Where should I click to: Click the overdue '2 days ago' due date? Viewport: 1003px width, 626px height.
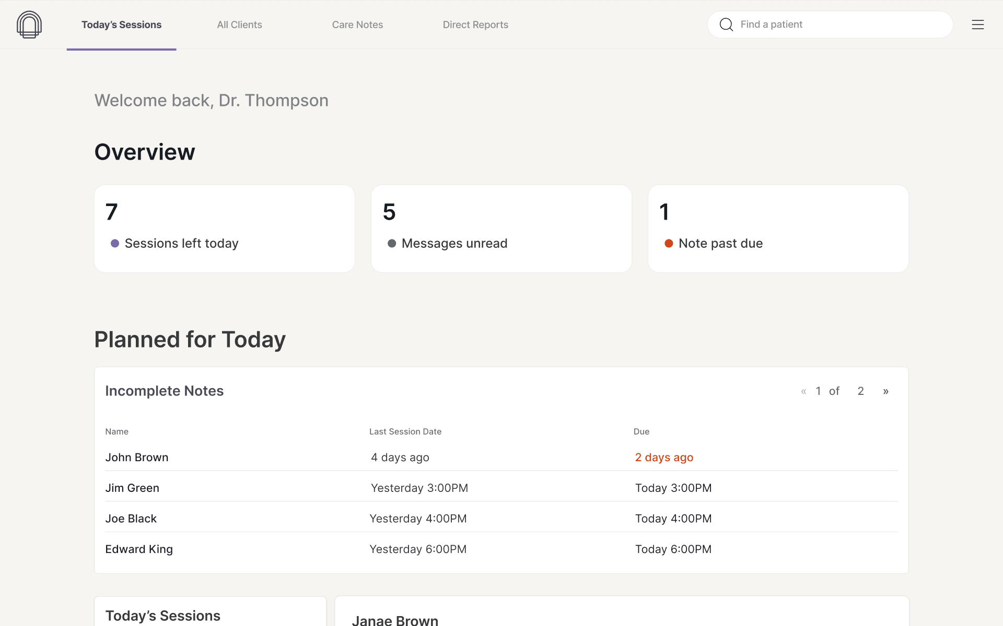tap(664, 458)
